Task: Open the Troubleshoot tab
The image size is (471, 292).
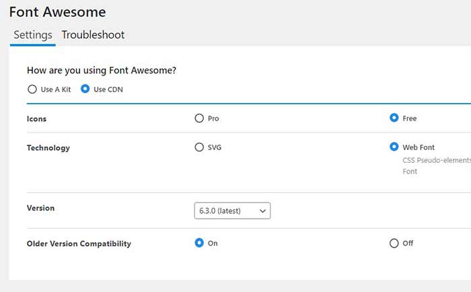Action: click(x=93, y=35)
